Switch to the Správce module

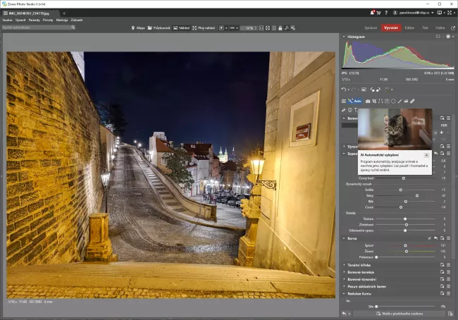(371, 27)
